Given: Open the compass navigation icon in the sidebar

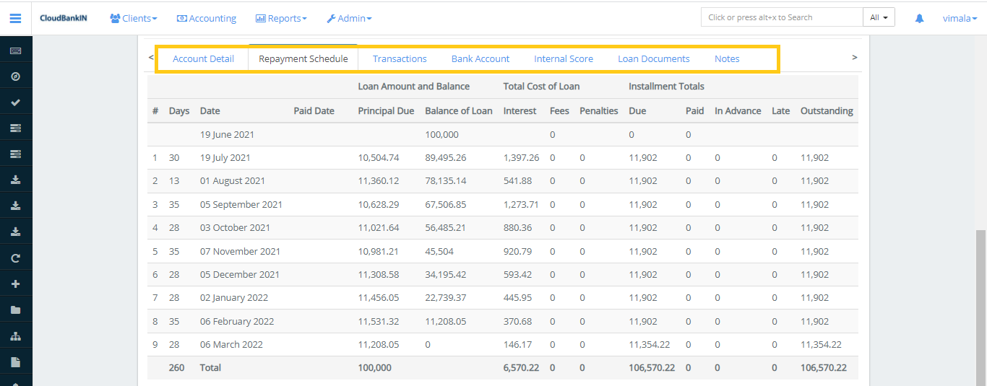Looking at the screenshot, I should click(16, 76).
